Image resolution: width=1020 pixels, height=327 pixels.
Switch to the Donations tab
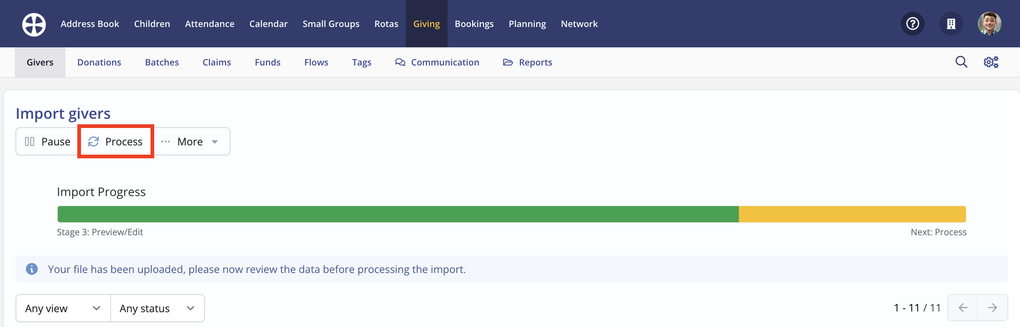99,62
